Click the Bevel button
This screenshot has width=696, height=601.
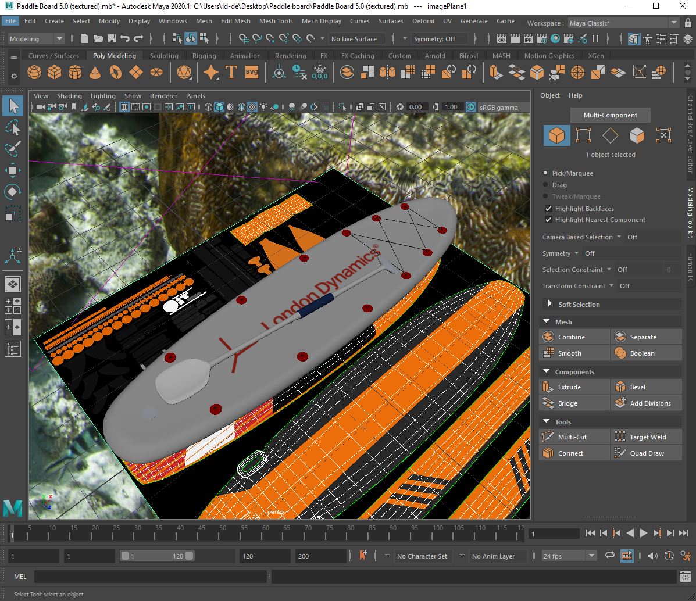point(647,387)
